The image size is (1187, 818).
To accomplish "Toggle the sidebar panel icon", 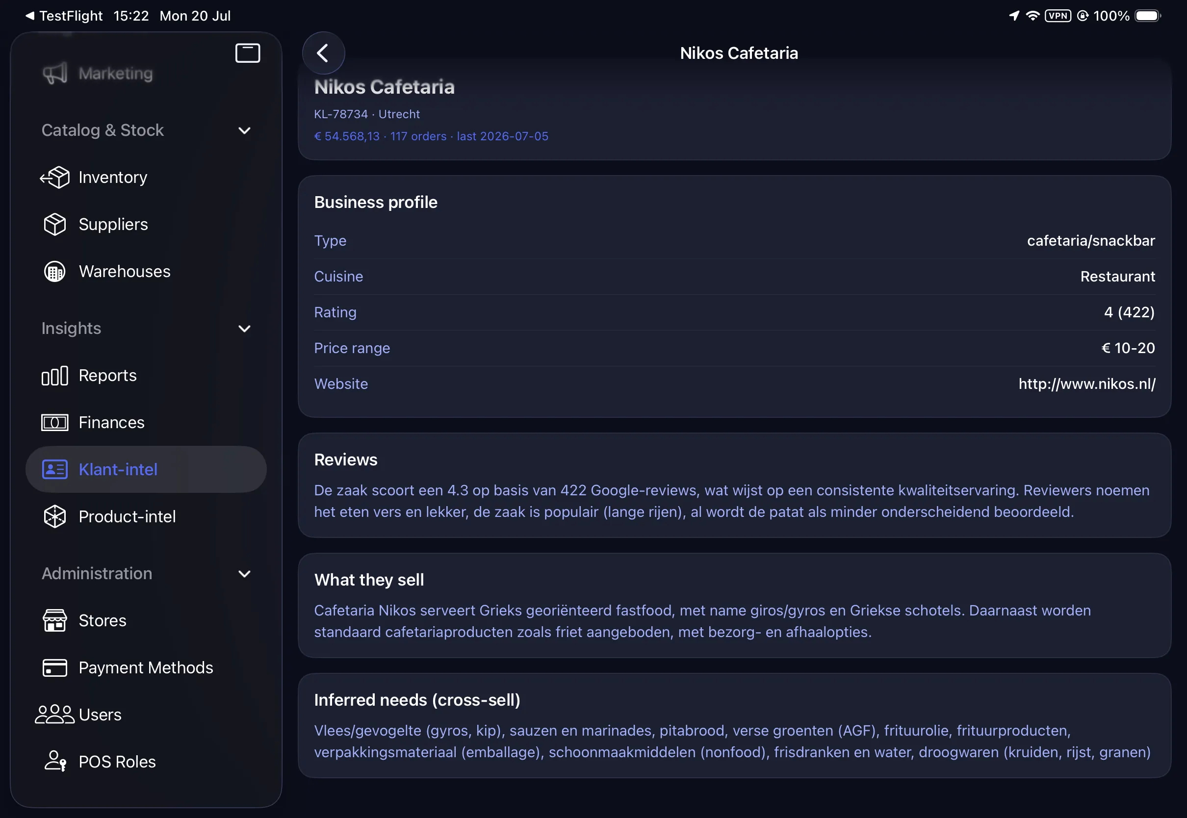I will coord(248,53).
